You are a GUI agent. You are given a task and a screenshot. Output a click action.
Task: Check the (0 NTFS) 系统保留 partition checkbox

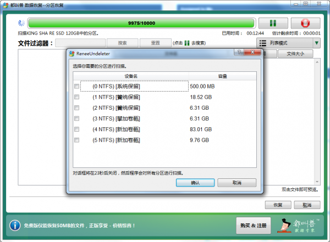coord(76,86)
